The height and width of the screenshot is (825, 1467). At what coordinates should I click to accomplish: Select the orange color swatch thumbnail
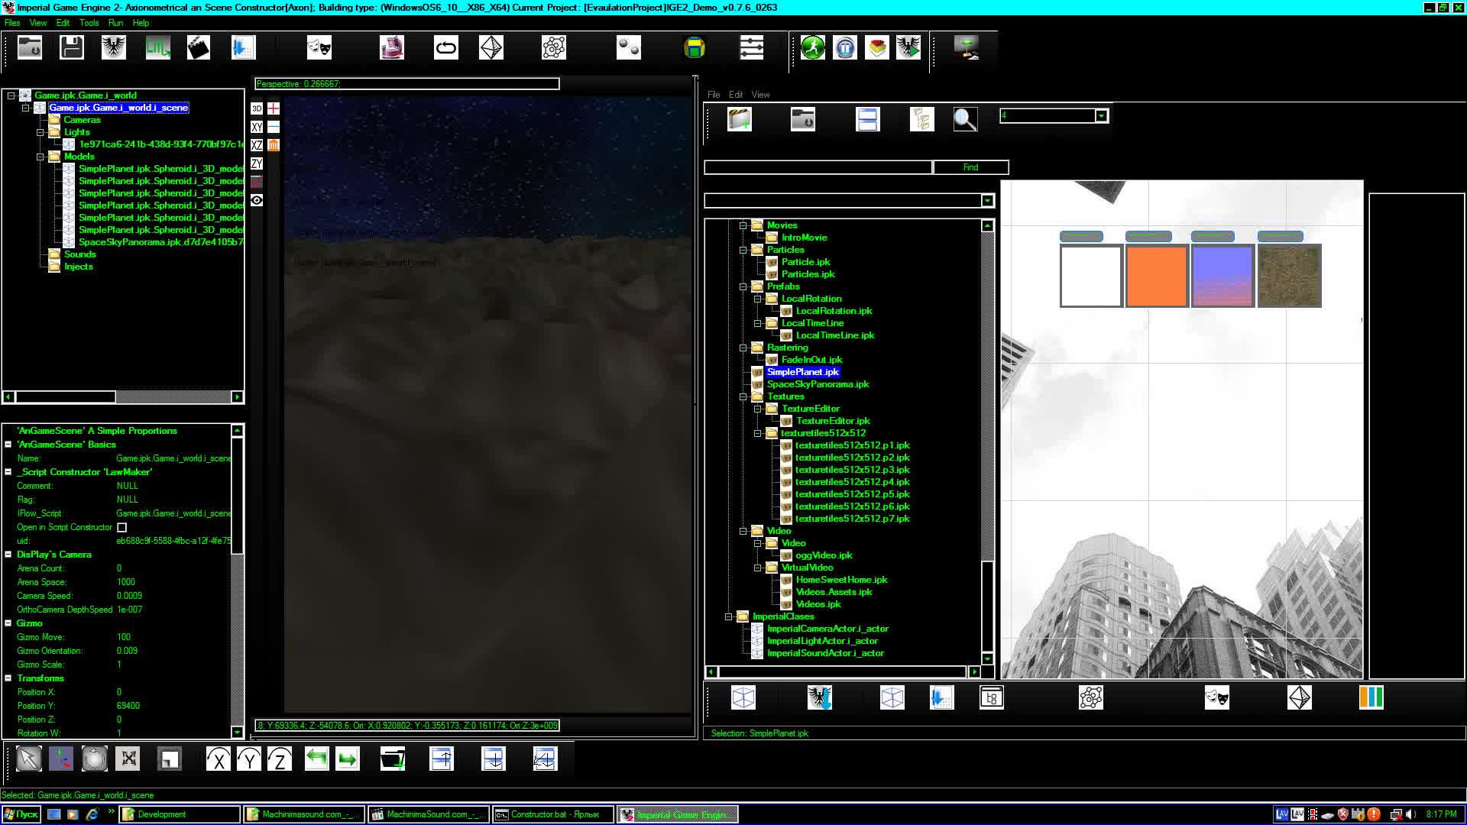click(x=1156, y=275)
